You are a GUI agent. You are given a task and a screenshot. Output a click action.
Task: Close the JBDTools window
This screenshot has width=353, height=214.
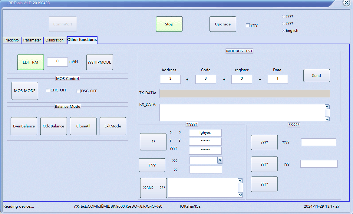[346, 3]
